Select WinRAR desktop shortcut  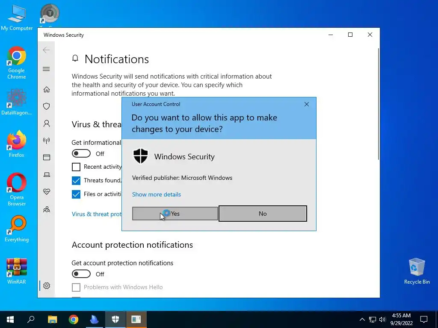click(x=17, y=271)
